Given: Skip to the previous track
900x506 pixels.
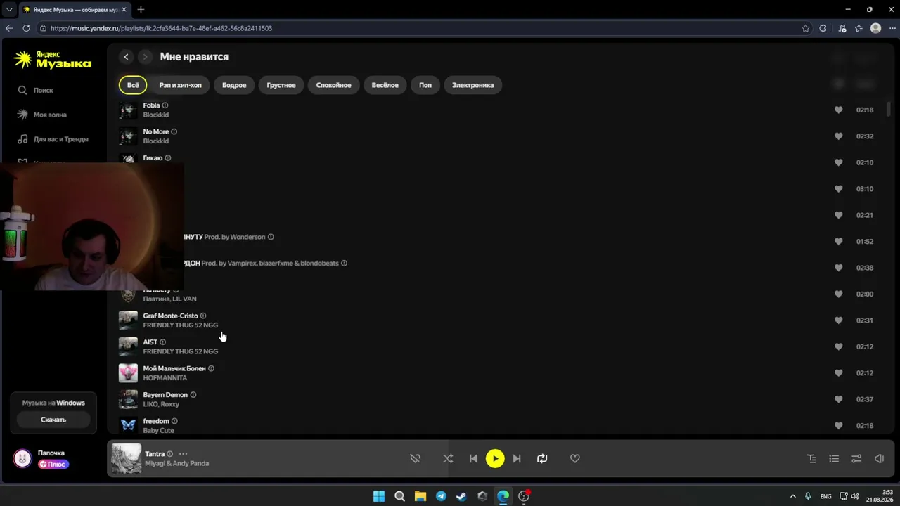Looking at the screenshot, I should coord(473,458).
